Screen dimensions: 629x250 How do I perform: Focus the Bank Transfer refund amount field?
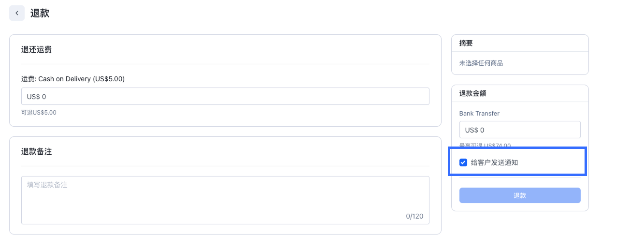tap(527, 130)
